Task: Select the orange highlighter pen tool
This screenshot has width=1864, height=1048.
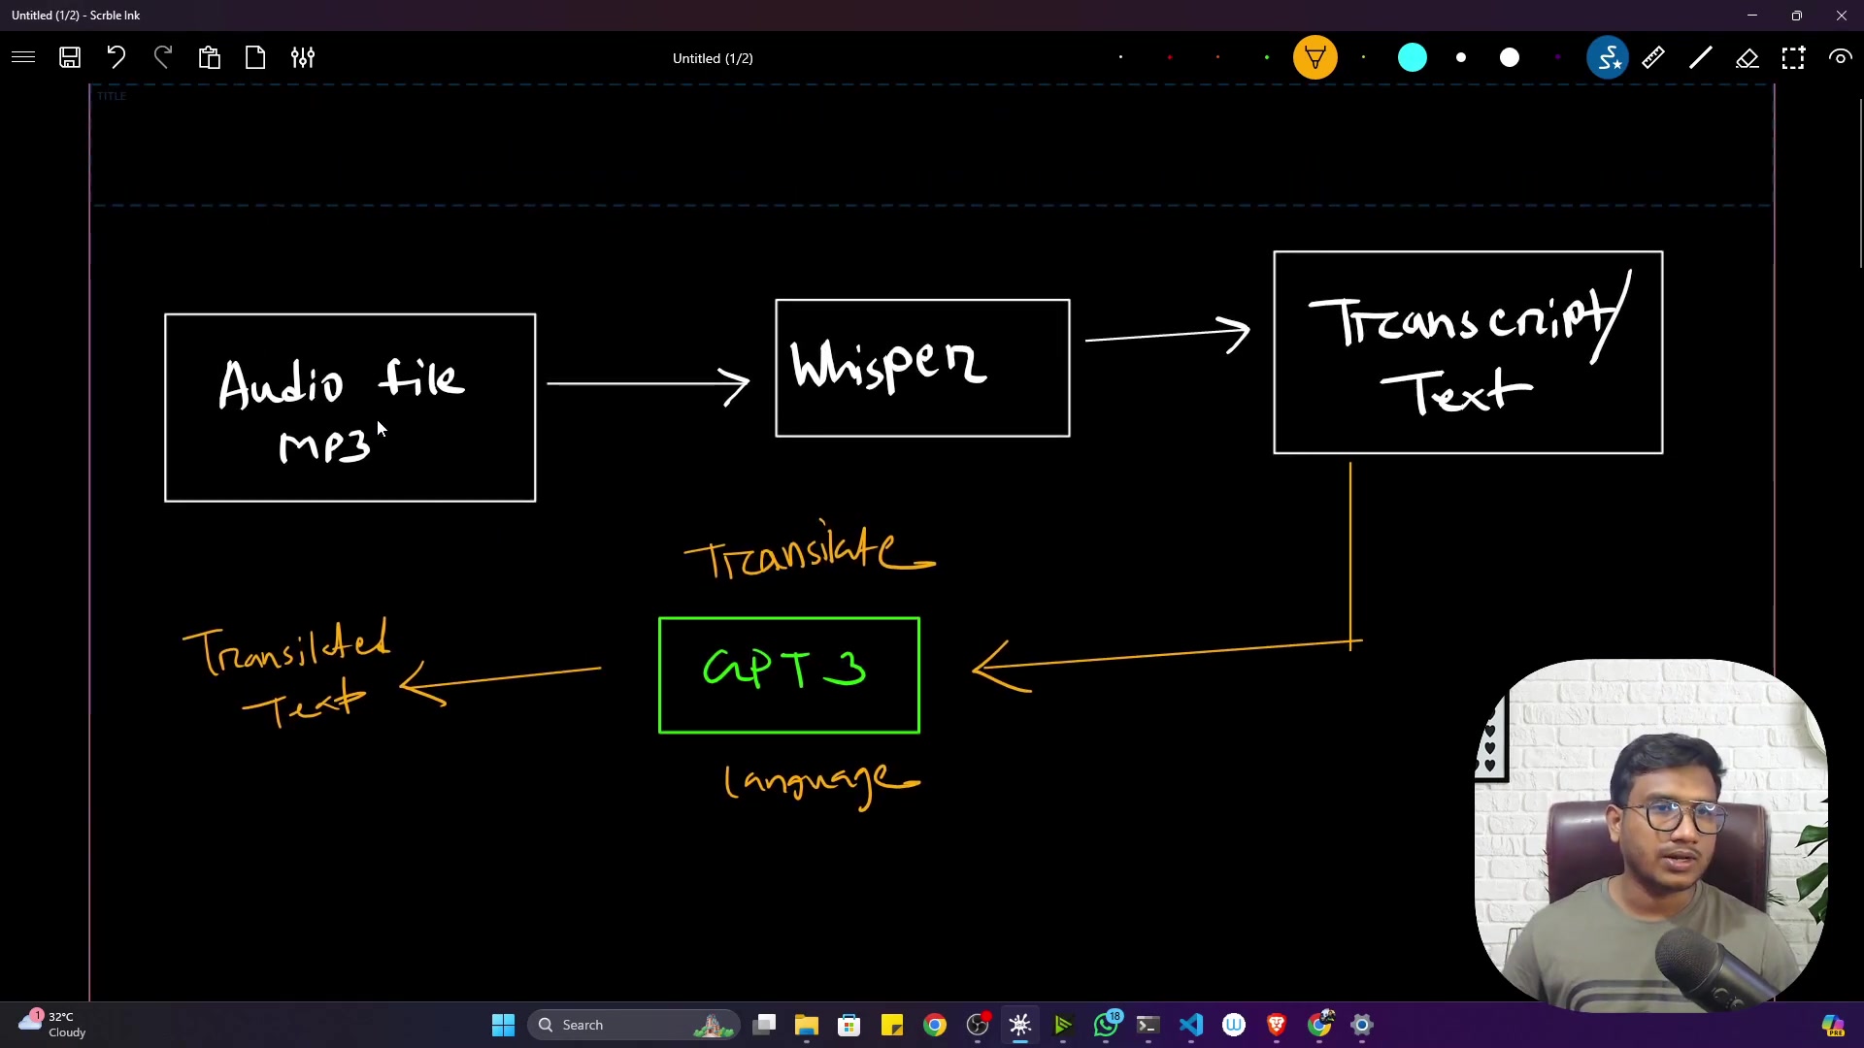Action: tap(1315, 57)
